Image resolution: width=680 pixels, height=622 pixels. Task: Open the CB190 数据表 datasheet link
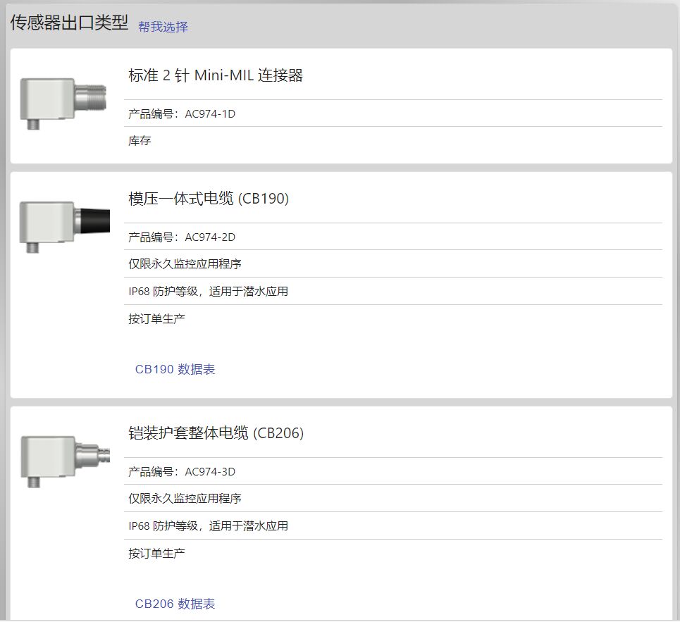tap(175, 369)
